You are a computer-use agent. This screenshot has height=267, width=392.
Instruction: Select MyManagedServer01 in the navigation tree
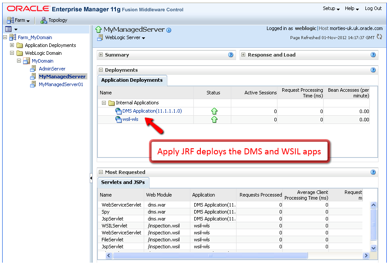tap(61, 85)
